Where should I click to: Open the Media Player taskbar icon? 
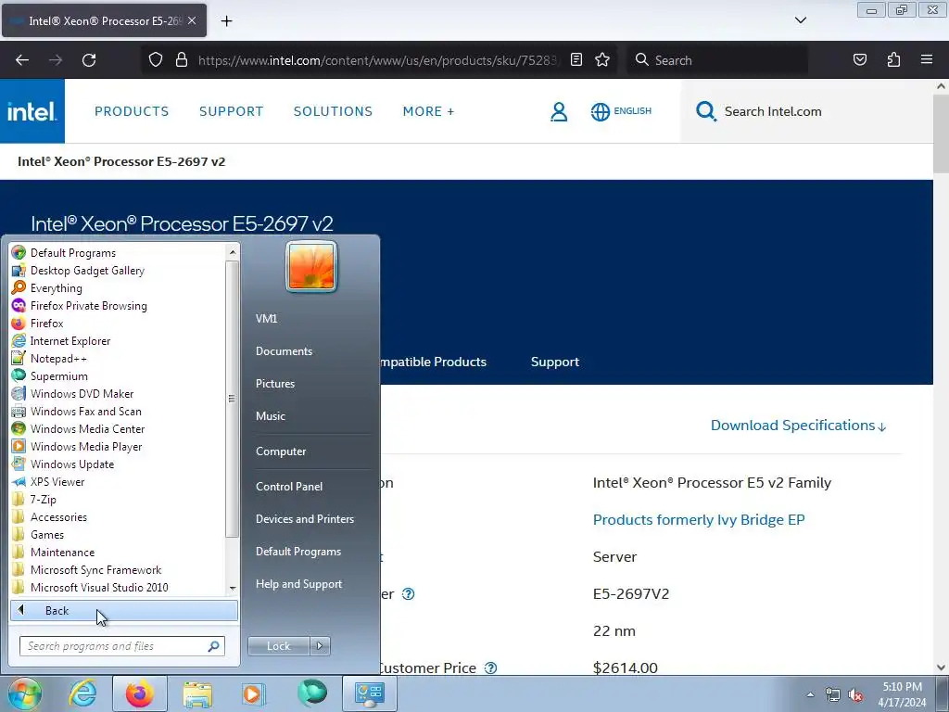coord(254,693)
